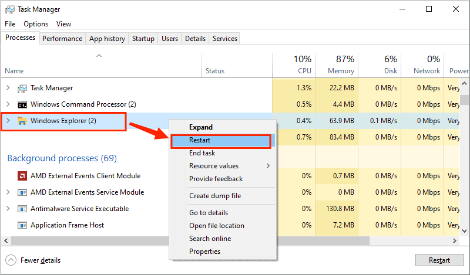Click the Background processes (69) heading
The width and height of the screenshot is (470, 275).
62,158
